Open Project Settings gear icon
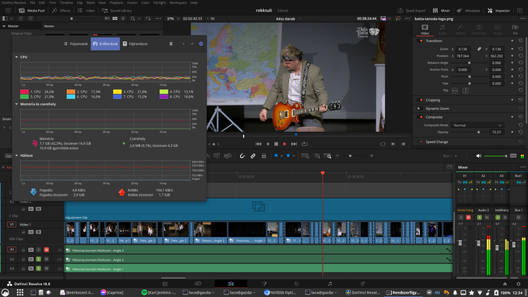The height and width of the screenshot is (297, 528). tap(519, 284)
